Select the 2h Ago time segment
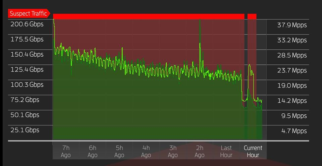Viewport: 322px width, 166px height. coord(199,151)
